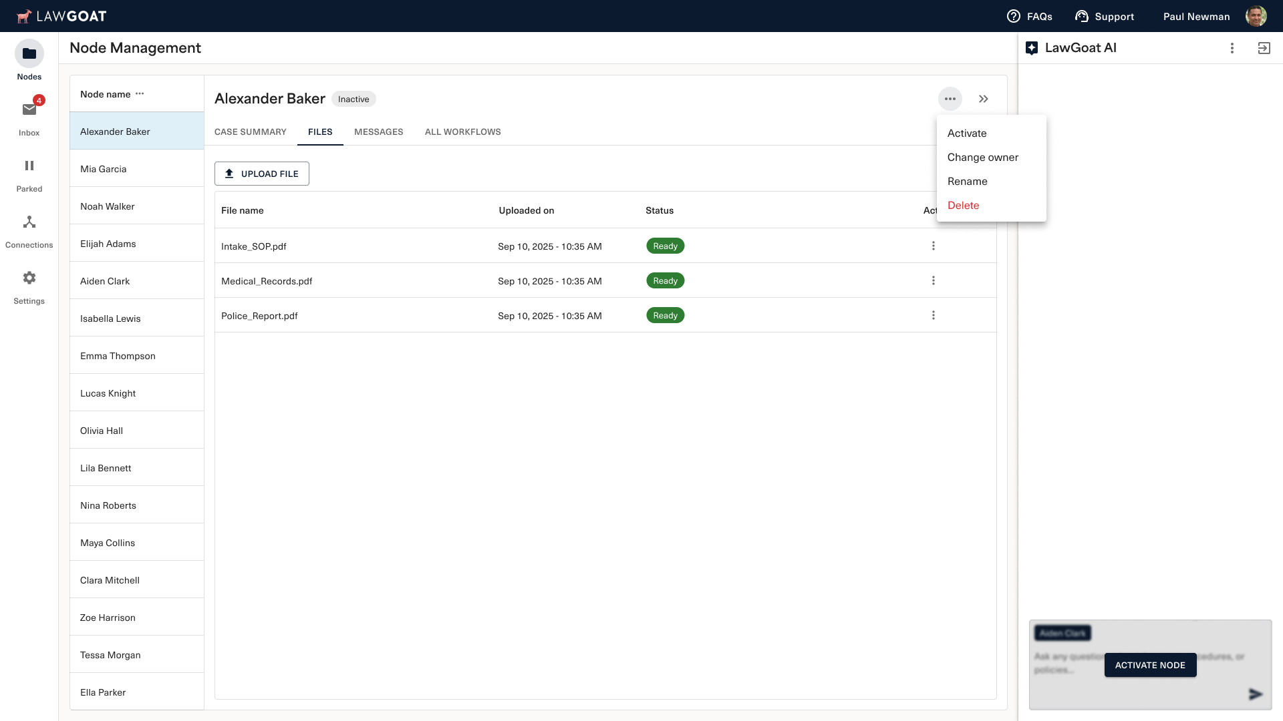Open Settings gear in sidebar
Screen dimensions: 1283x721
pos(29,278)
